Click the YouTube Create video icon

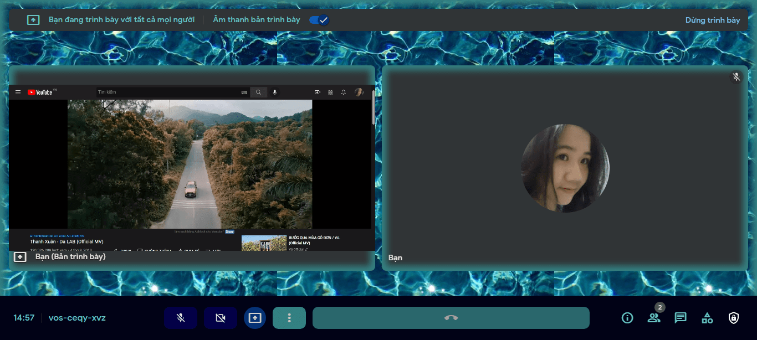[317, 92]
